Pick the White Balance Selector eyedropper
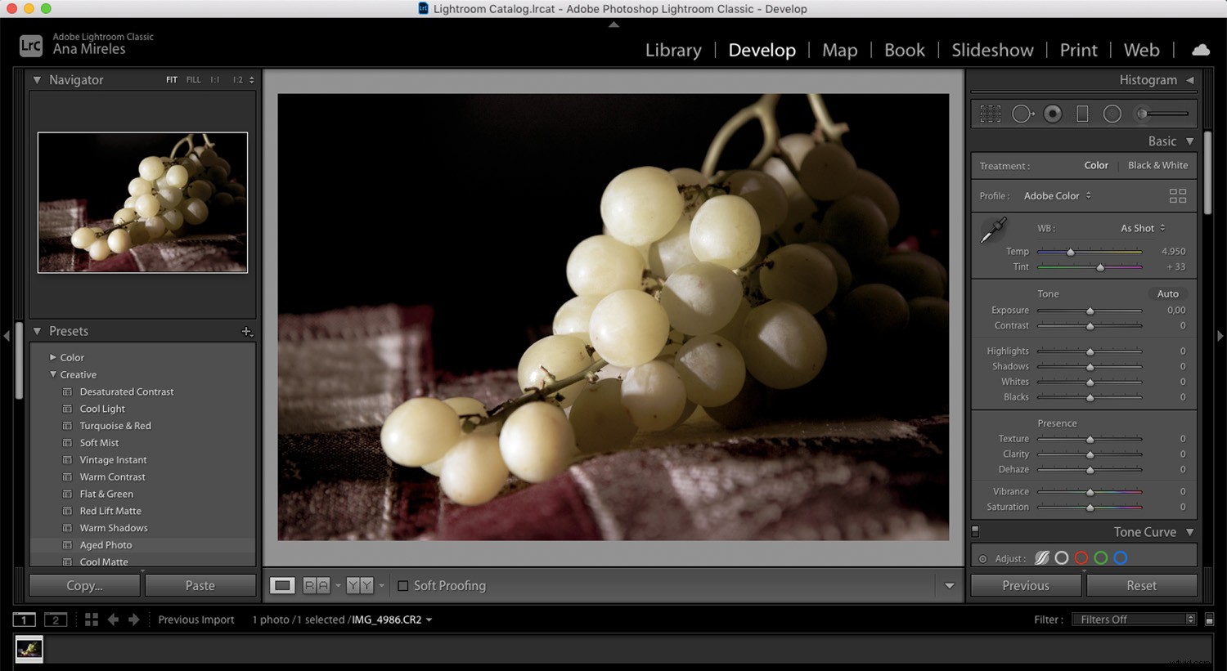Image resolution: width=1227 pixels, height=671 pixels. click(x=994, y=230)
